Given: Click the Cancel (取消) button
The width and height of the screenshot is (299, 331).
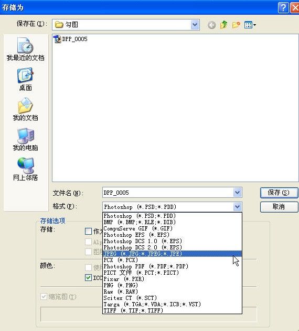Looking at the screenshot, I should [x=279, y=207].
